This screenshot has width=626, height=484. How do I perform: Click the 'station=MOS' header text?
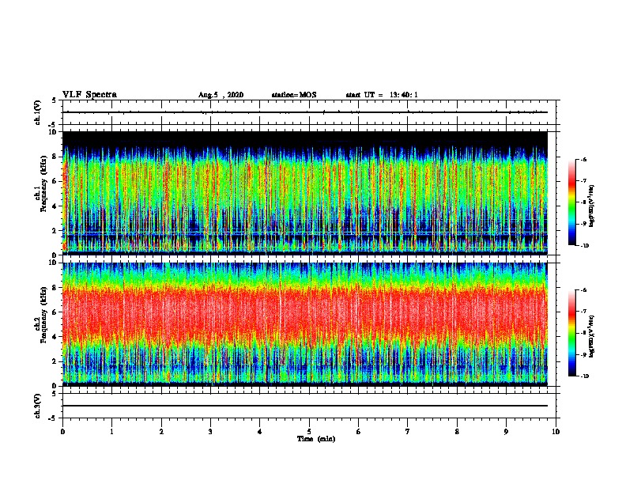[x=294, y=95]
